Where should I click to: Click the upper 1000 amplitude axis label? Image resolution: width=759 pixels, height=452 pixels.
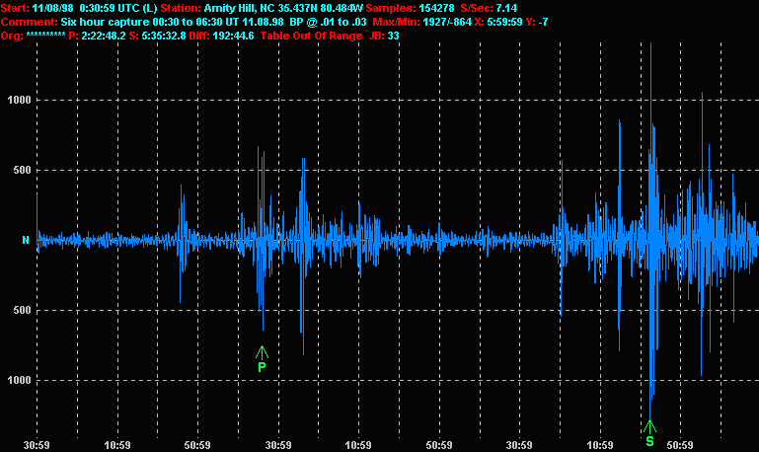(x=19, y=100)
